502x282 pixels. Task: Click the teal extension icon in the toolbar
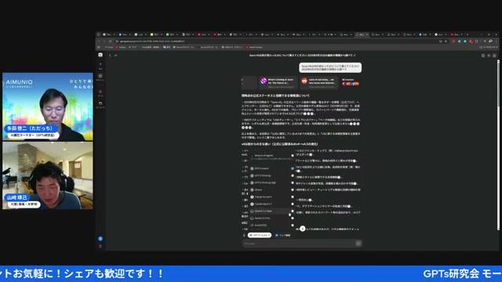click(x=465, y=42)
